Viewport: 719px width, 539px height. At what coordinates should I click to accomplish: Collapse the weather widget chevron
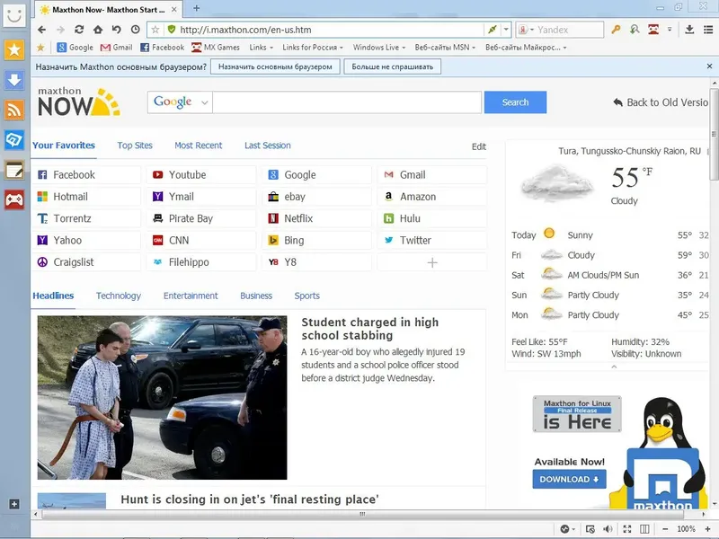click(x=614, y=367)
